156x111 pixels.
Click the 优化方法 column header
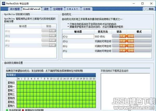pos(103,32)
